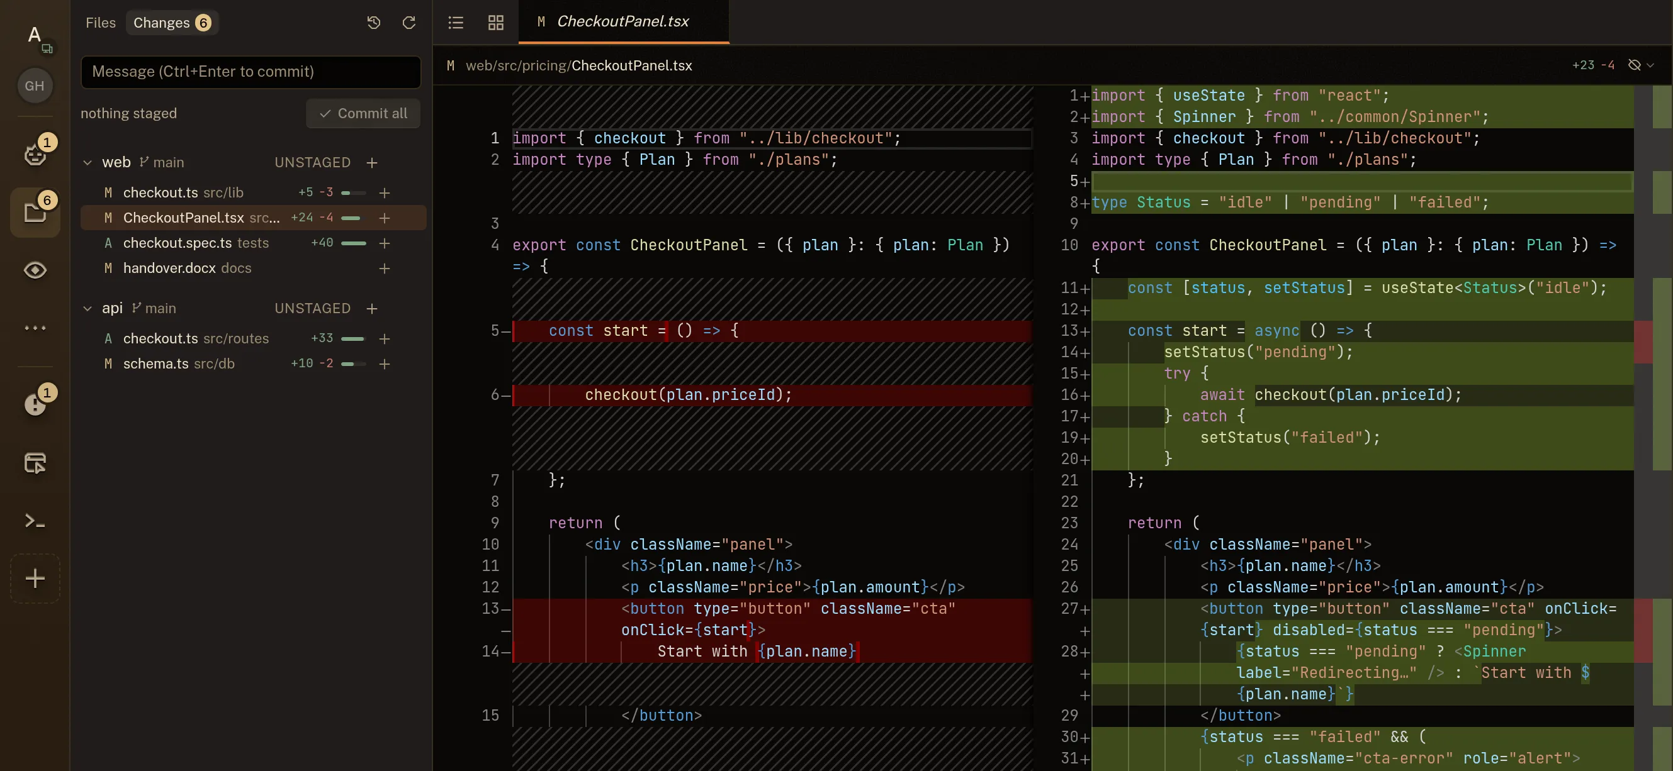Open schema.ts src/db file row
The image size is (1673, 771).
(x=253, y=364)
